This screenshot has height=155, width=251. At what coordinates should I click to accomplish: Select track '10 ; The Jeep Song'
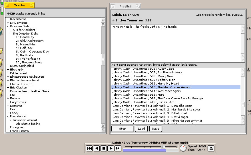29,63
